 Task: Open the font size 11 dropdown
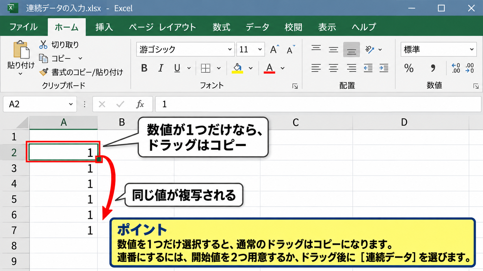[x=260, y=50]
